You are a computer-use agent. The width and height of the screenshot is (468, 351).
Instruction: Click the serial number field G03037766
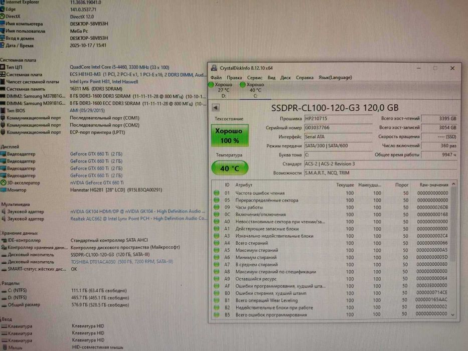click(338, 128)
